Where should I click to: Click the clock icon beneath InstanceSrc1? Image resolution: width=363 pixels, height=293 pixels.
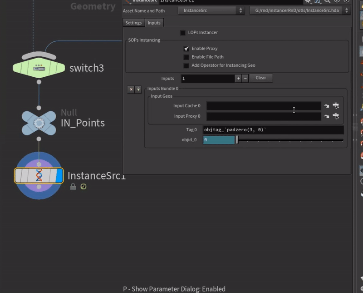click(x=83, y=186)
